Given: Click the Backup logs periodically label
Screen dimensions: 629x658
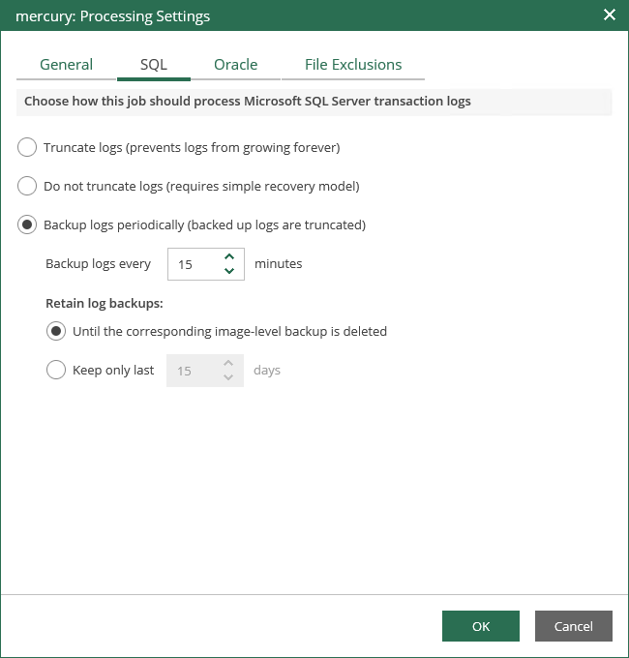Looking at the screenshot, I should tap(205, 224).
